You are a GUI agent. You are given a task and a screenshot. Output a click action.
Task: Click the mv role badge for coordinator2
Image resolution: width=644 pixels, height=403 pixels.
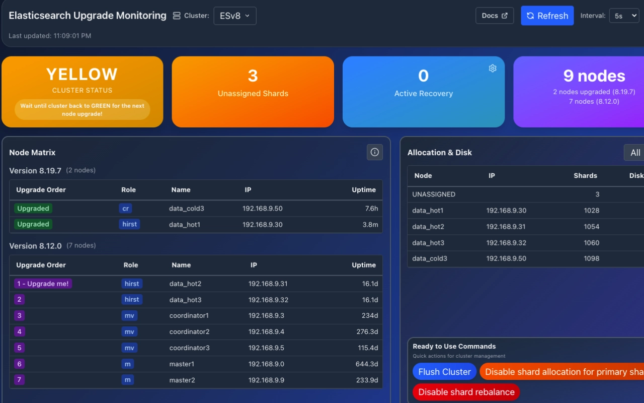(129, 332)
